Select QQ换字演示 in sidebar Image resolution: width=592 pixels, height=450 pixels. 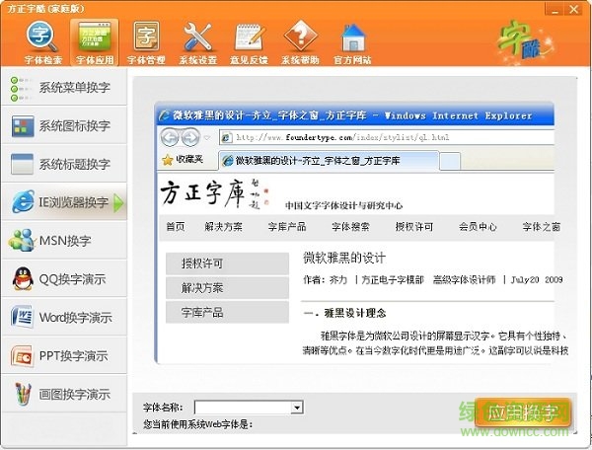tap(64, 279)
